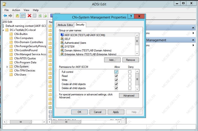
Task: Select the Security tab
Action: point(80,25)
